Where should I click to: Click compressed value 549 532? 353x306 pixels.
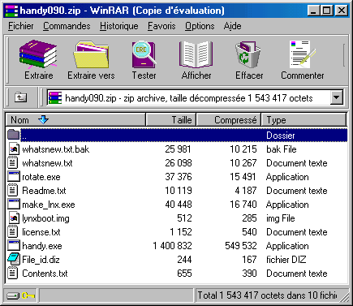241,246
